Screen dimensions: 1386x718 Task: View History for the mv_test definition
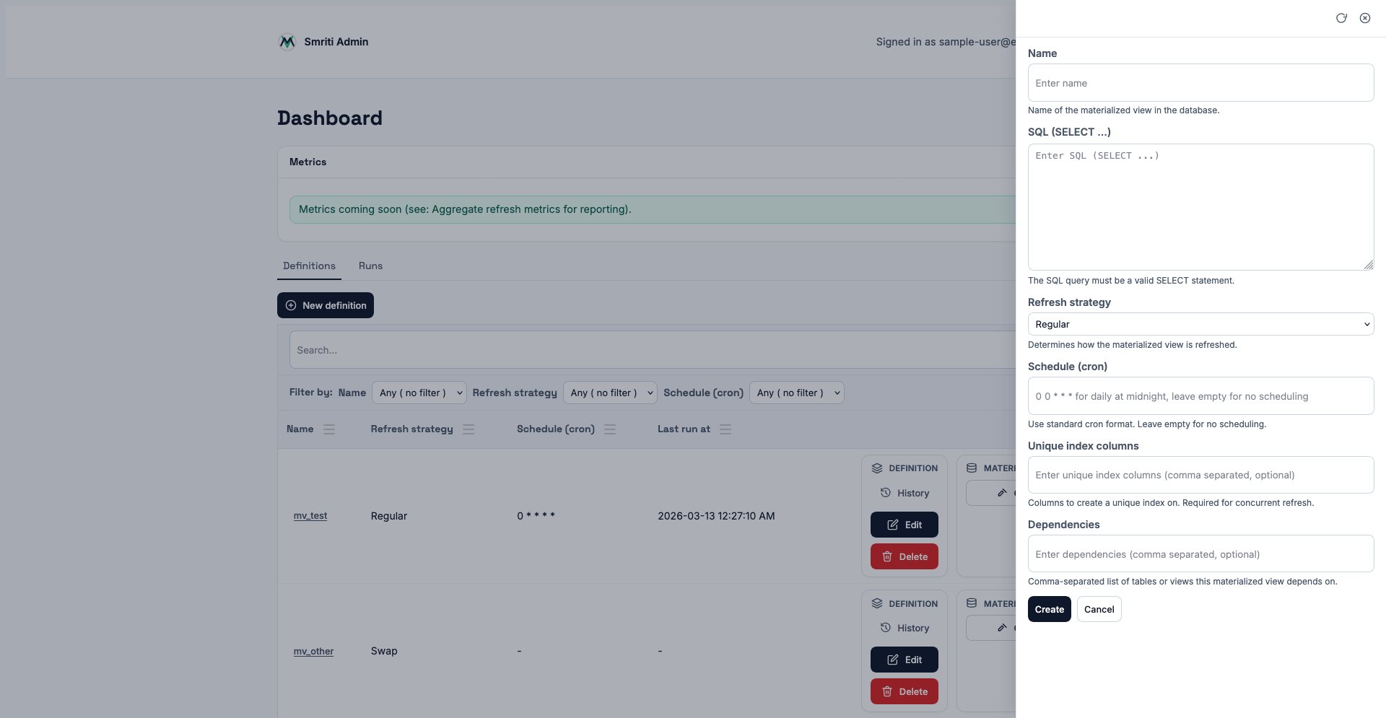[905, 493]
